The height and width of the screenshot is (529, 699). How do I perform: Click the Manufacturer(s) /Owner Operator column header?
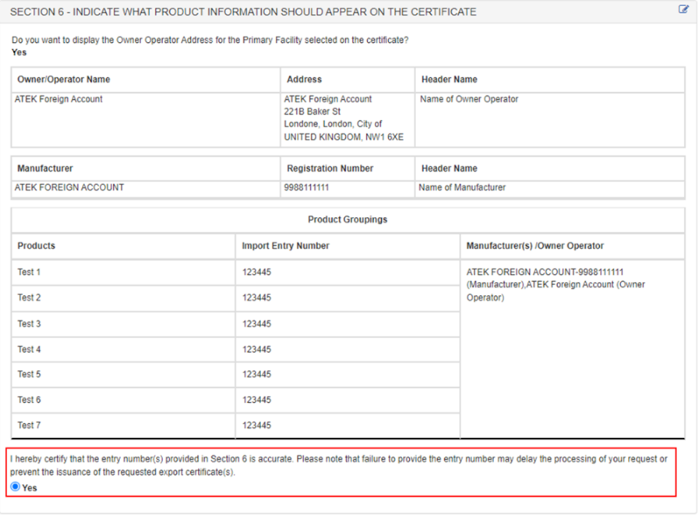(x=534, y=246)
